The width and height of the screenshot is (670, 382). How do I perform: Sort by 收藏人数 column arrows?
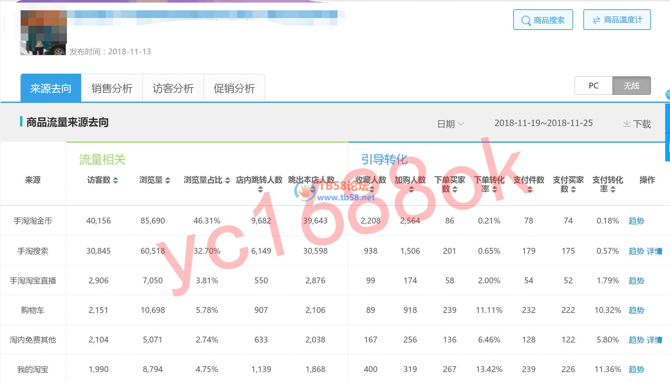click(x=372, y=189)
